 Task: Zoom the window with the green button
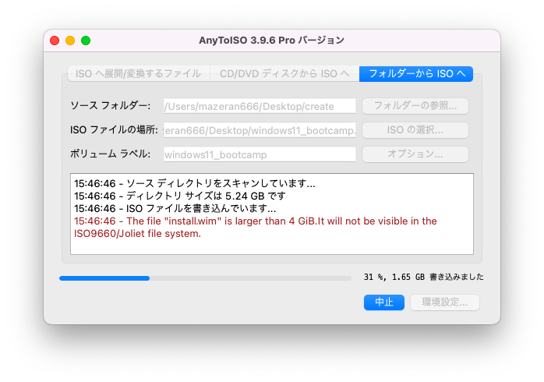[86, 41]
